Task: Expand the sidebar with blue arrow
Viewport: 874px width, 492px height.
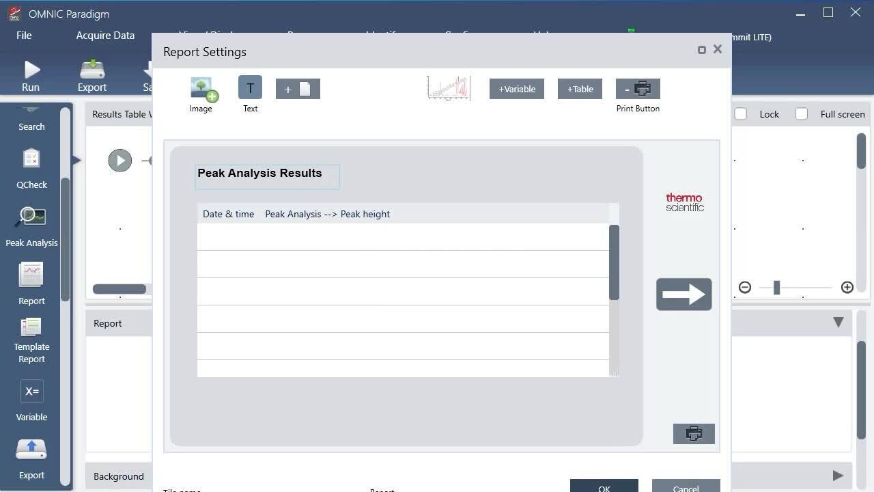Action: (76, 160)
